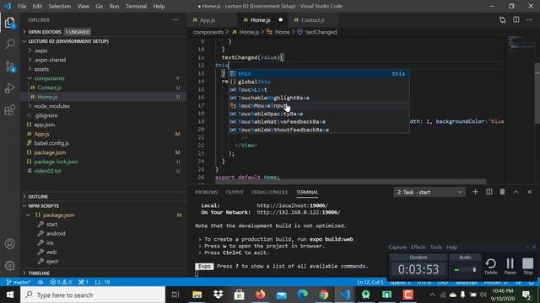Image resolution: width=540 pixels, height=303 pixels.
Task: Switch to the Debug Console tab
Action: [x=270, y=192]
